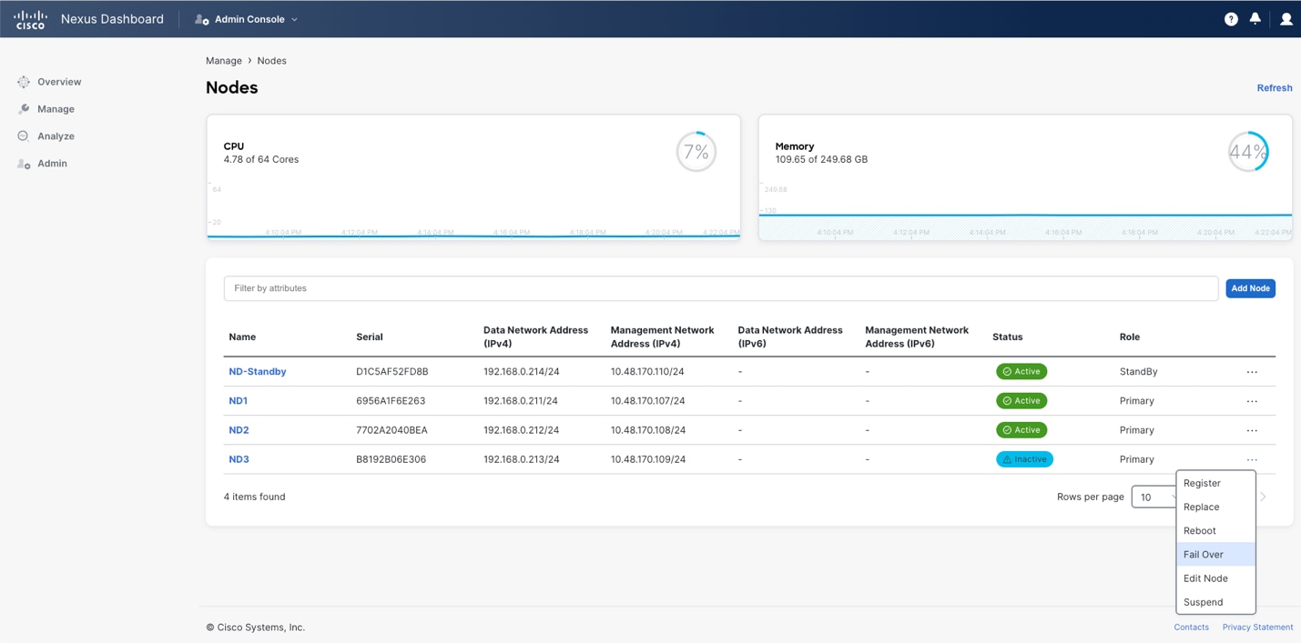This screenshot has width=1301, height=643.
Task: Open Analyze in the sidebar
Action: [56, 136]
